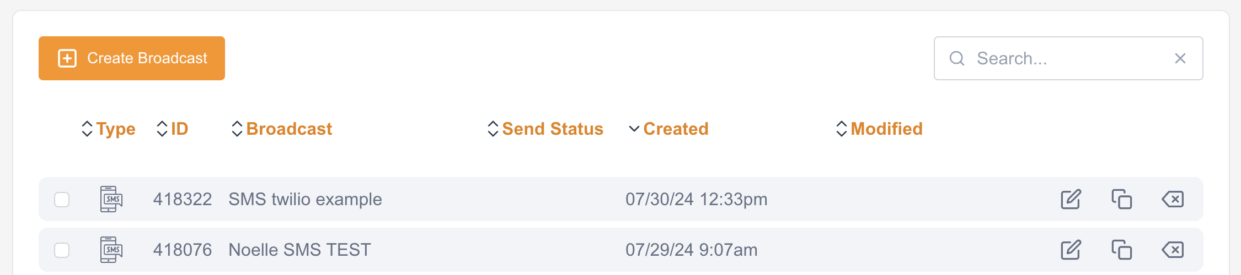This screenshot has height=275, width=1241.
Task: Select checkbox for SMS twilio example
Action: click(x=62, y=199)
